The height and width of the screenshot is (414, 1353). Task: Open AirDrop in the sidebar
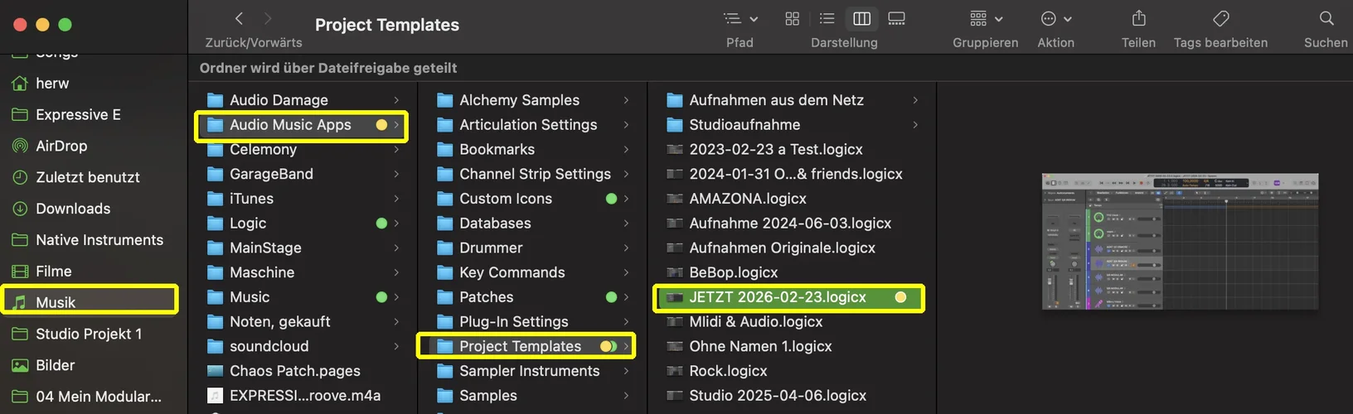click(61, 146)
